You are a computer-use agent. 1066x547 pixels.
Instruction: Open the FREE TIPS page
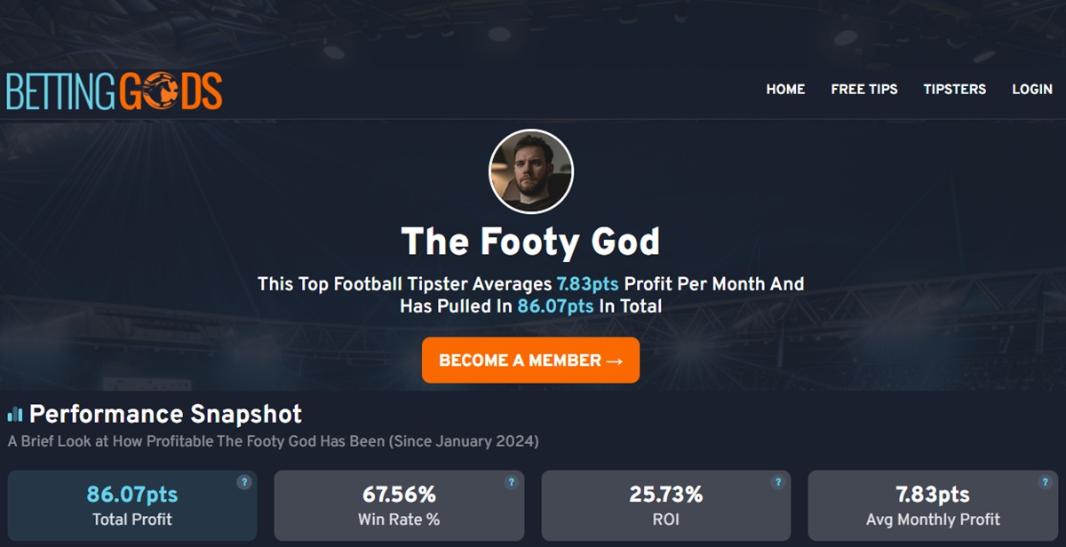pyautogui.click(x=863, y=89)
